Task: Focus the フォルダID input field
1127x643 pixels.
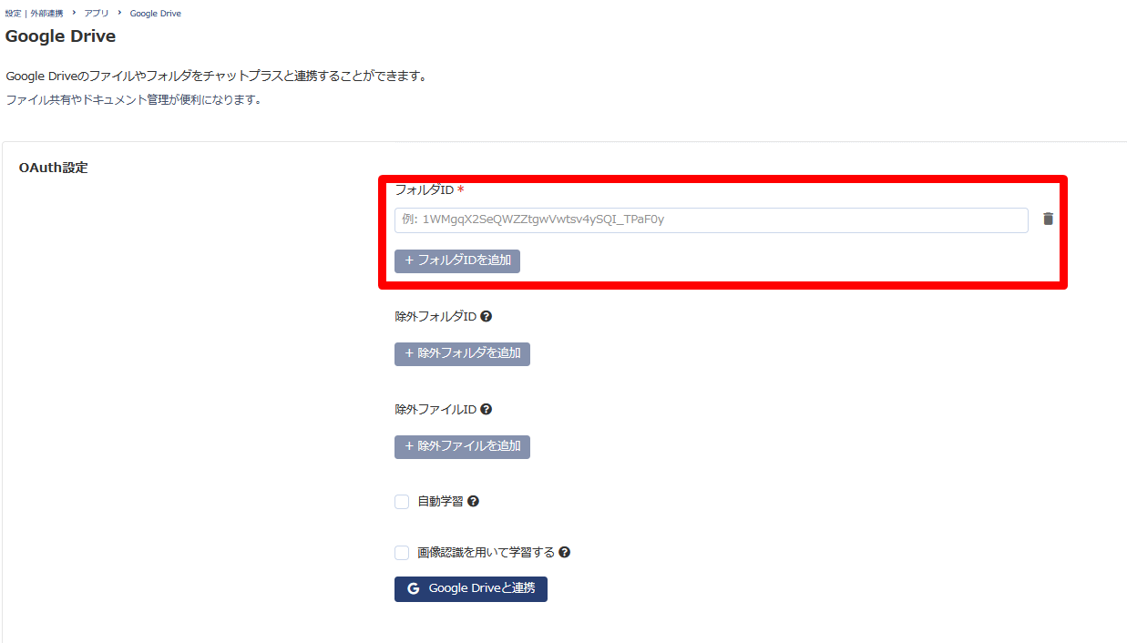Action: (712, 220)
